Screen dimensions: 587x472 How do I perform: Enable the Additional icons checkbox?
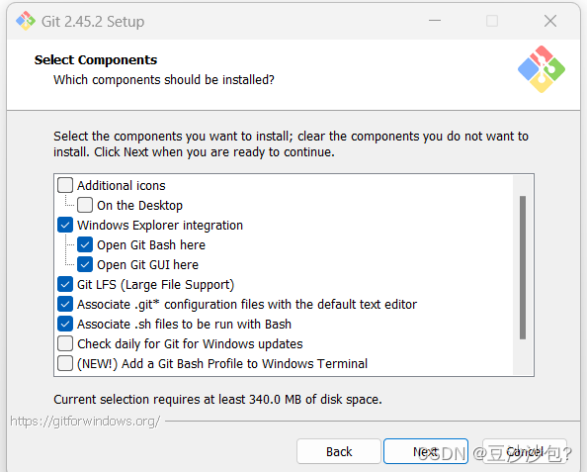[65, 185]
